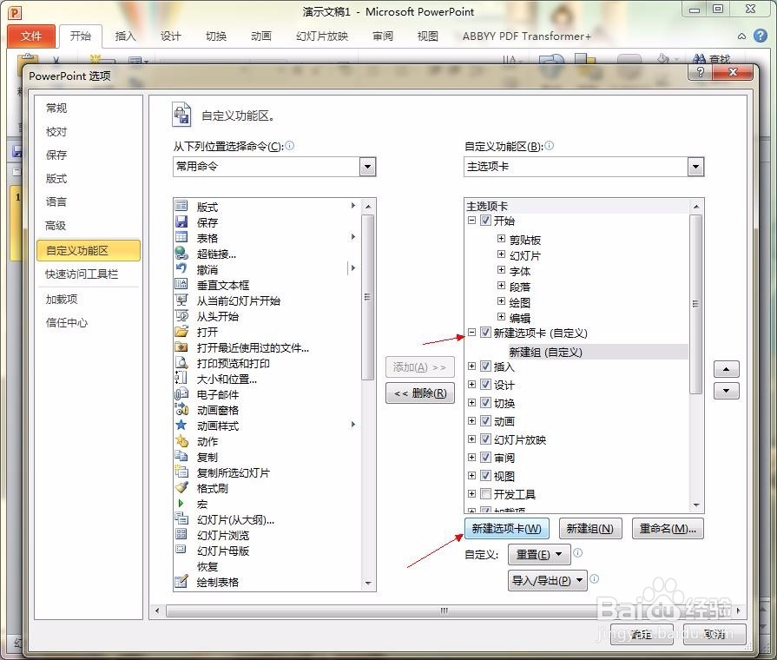The height and width of the screenshot is (660, 777).
Task: Click the 幻灯片母版 icon
Action: 181,550
